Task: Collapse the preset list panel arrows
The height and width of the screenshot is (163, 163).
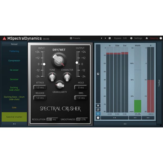Action: (14, 124)
